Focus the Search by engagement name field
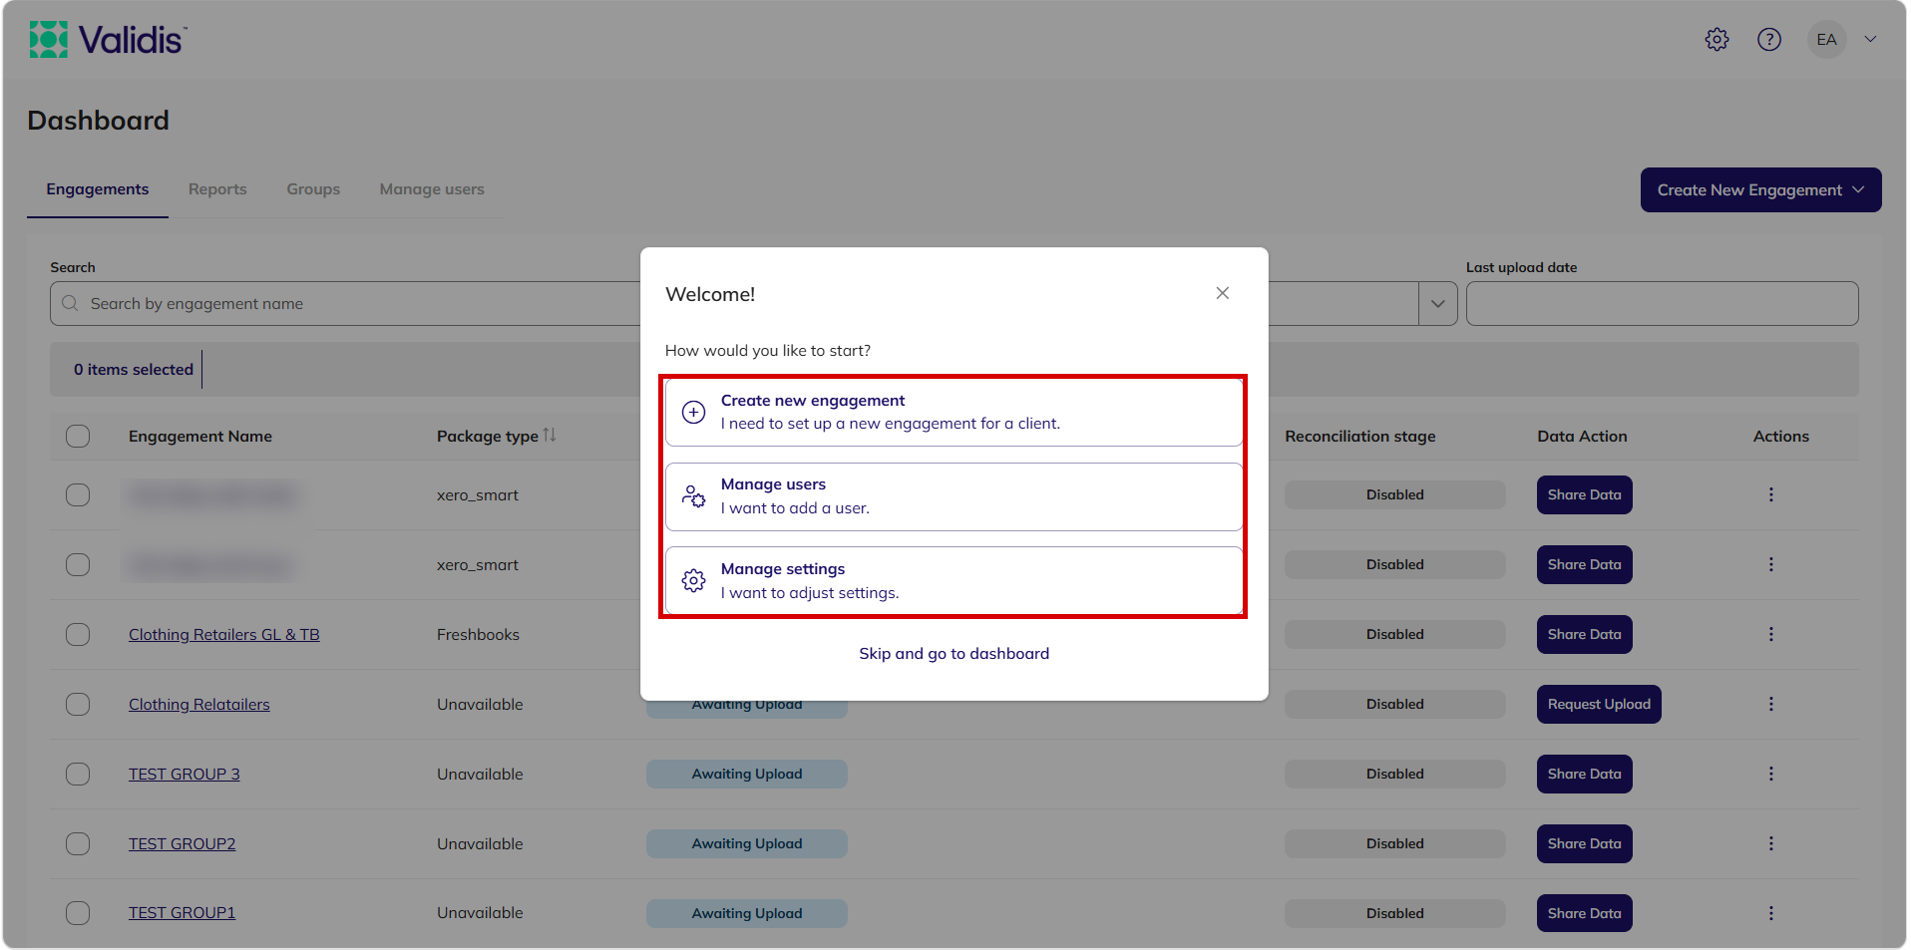This screenshot has width=1911, height=950. (345, 303)
